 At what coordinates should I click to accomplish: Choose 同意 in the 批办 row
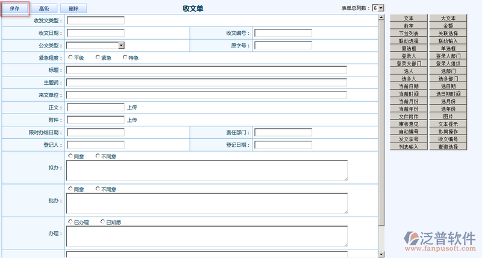point(70,189)
